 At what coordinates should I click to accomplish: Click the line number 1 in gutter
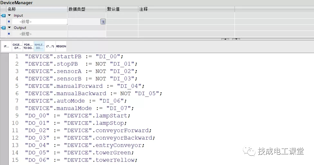[17, 57]
